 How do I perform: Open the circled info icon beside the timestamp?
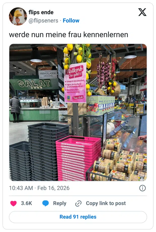coord(142,188)
